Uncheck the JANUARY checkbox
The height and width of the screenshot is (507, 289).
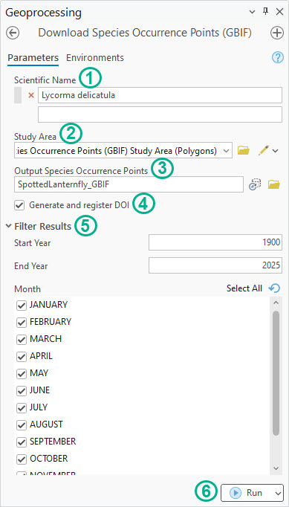click(22, 306)
